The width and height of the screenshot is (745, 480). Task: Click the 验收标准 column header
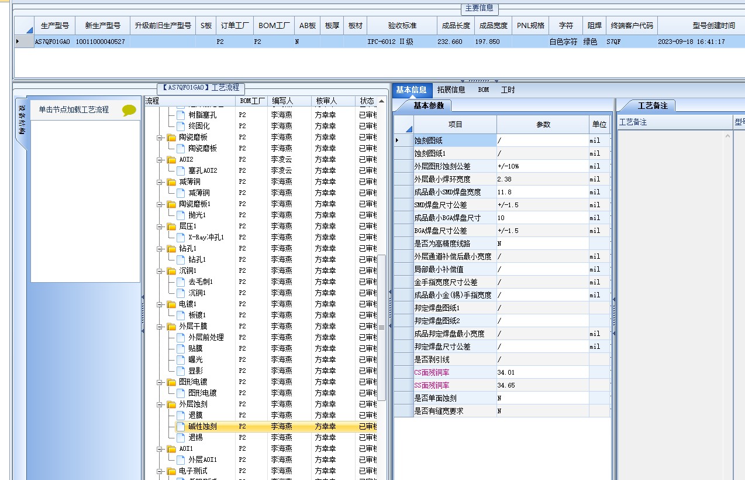click(402, 26)
